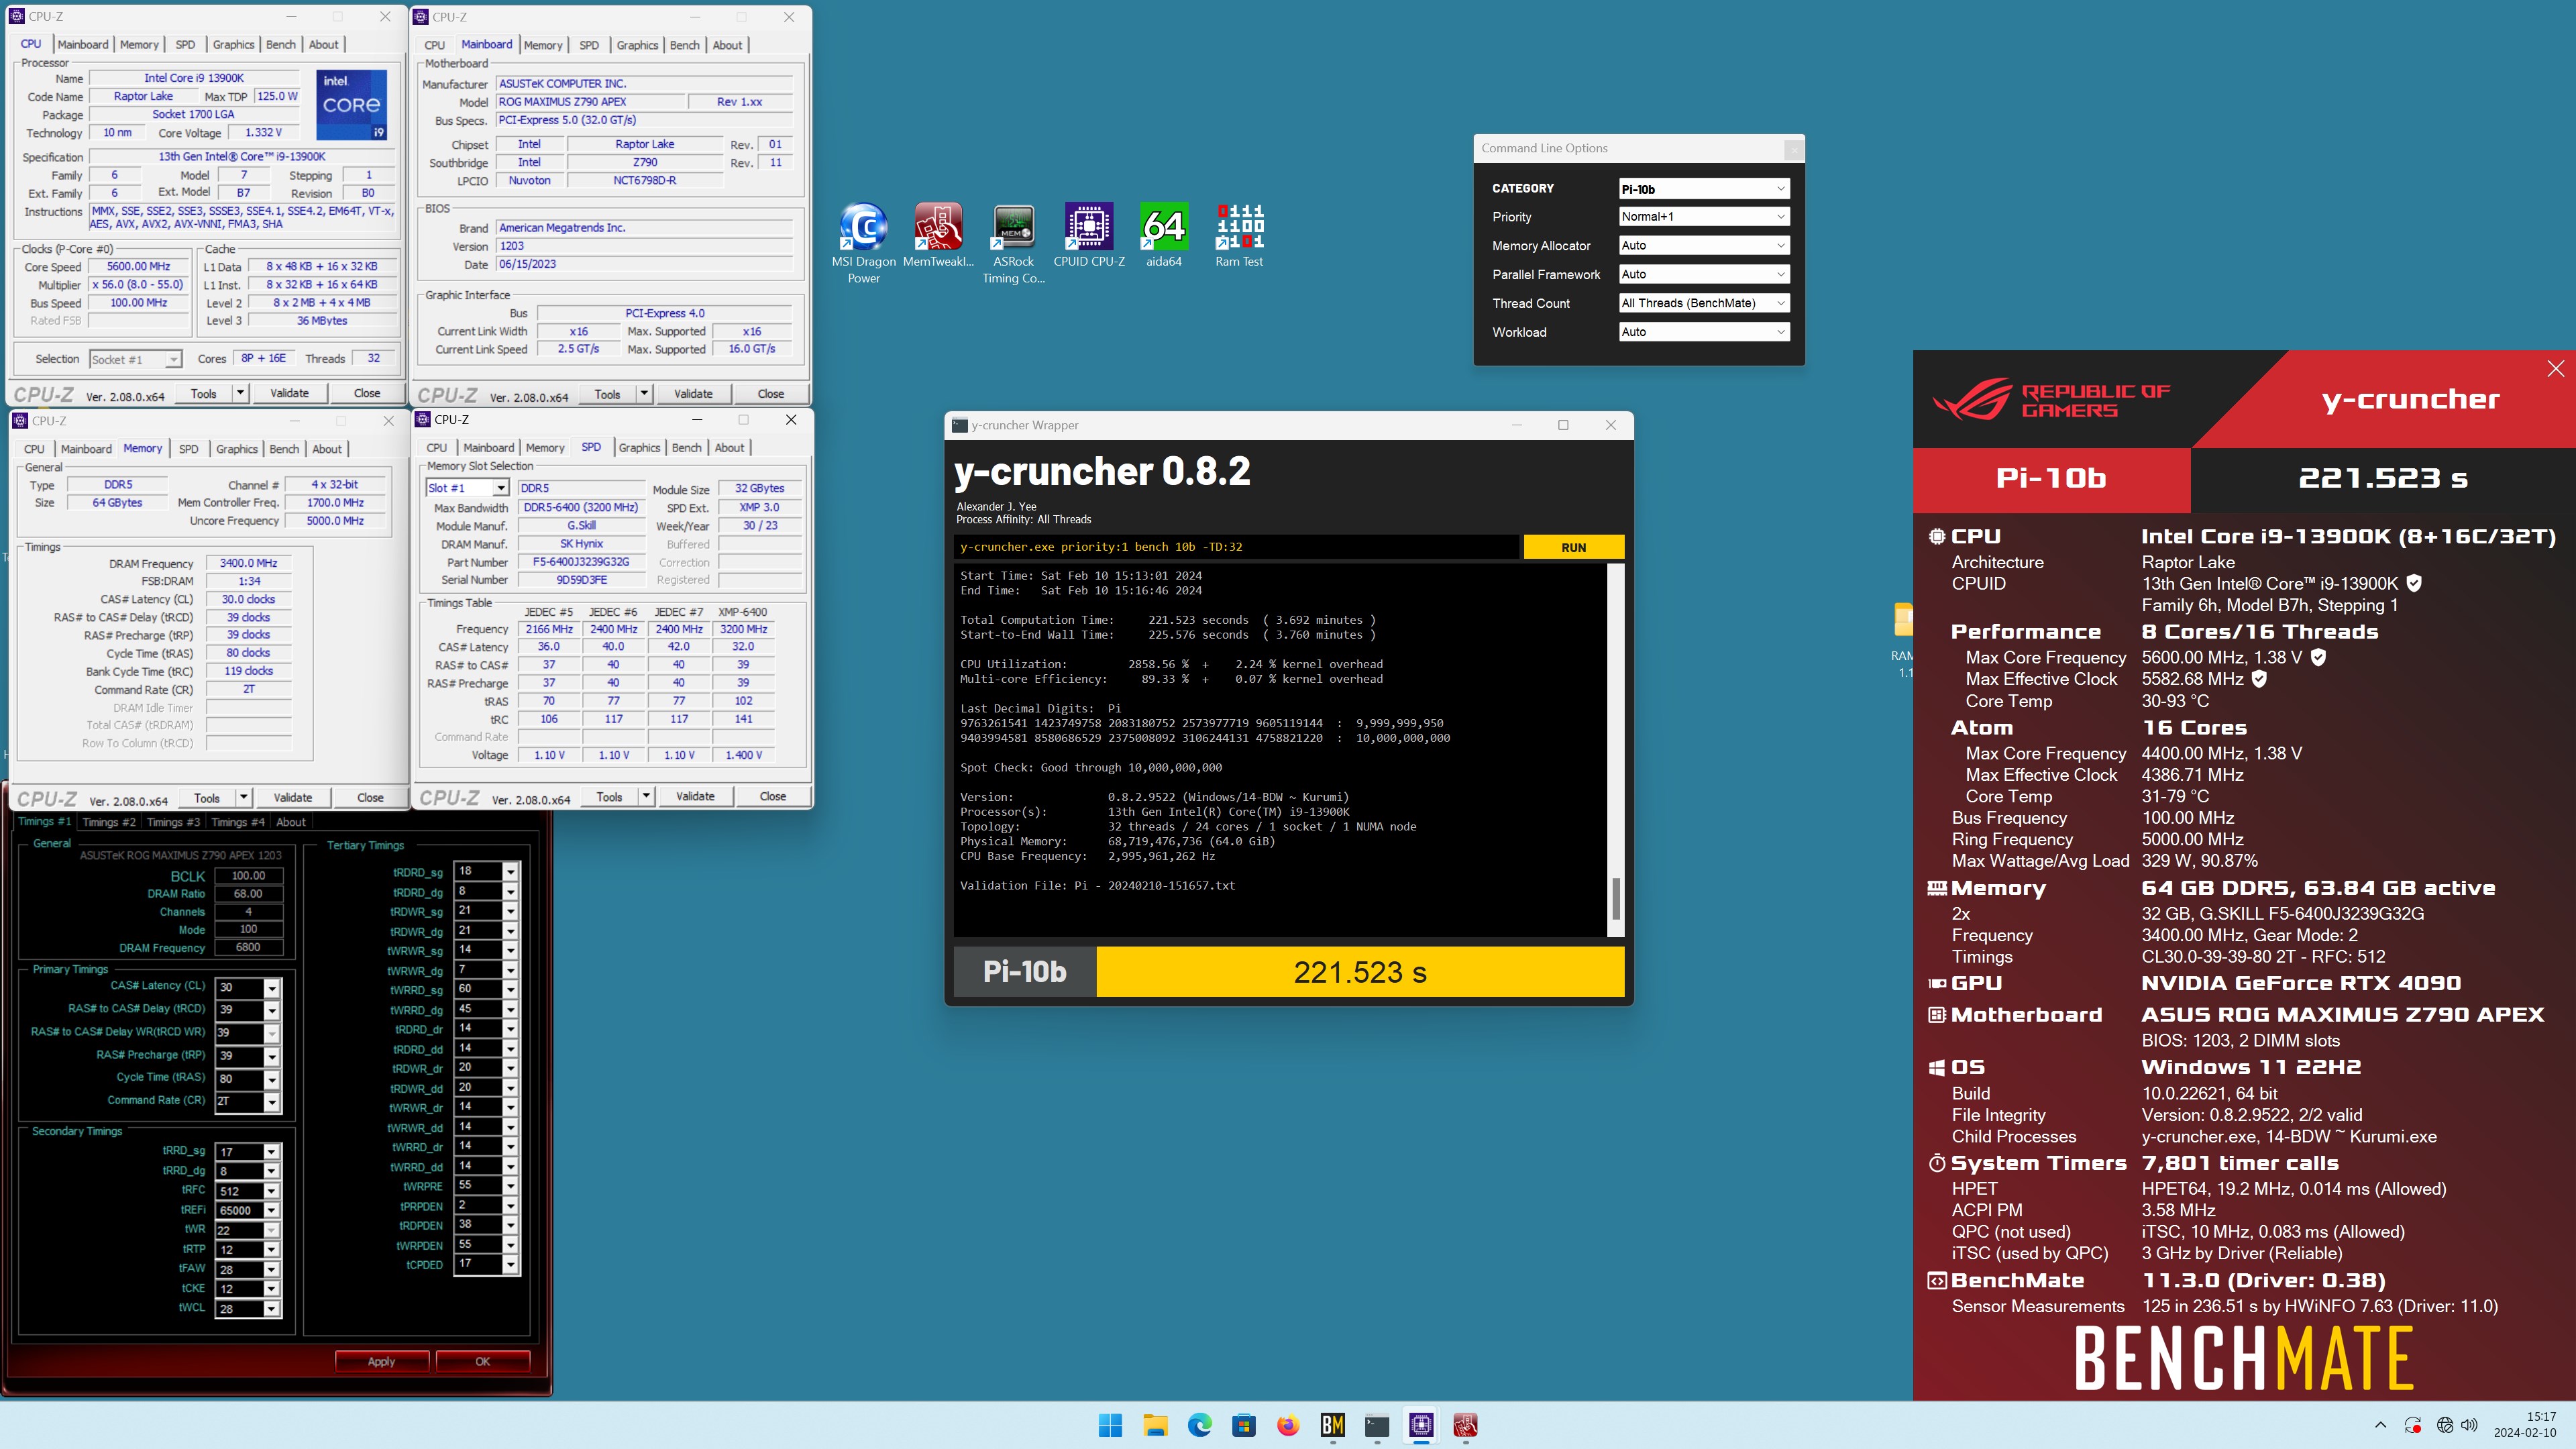Close the Command Line Options panel
Screen dimensions: 2576x1449
coord(1794,149)
